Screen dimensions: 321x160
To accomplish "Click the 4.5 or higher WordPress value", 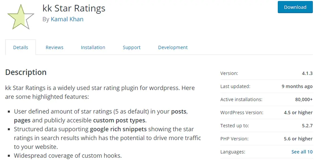I will (299, 112).
